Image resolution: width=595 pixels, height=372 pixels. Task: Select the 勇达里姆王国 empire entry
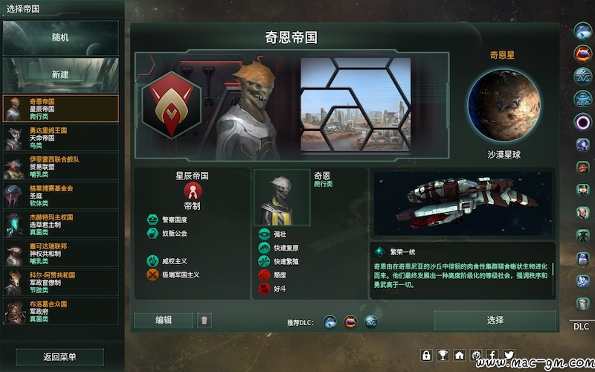61,138
